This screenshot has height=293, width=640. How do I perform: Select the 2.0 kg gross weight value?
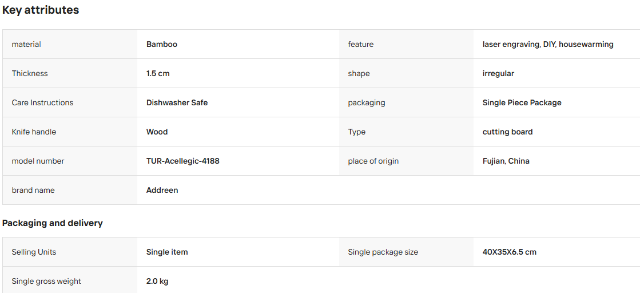pos(157,281)
